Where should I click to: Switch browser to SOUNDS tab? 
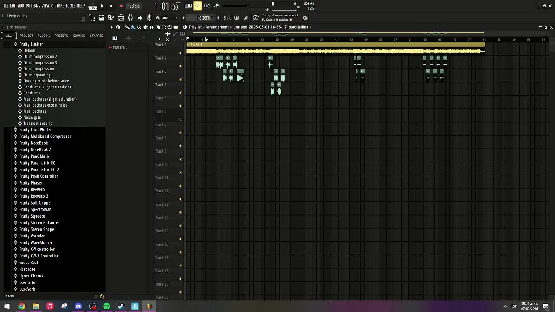coord(79,36)
